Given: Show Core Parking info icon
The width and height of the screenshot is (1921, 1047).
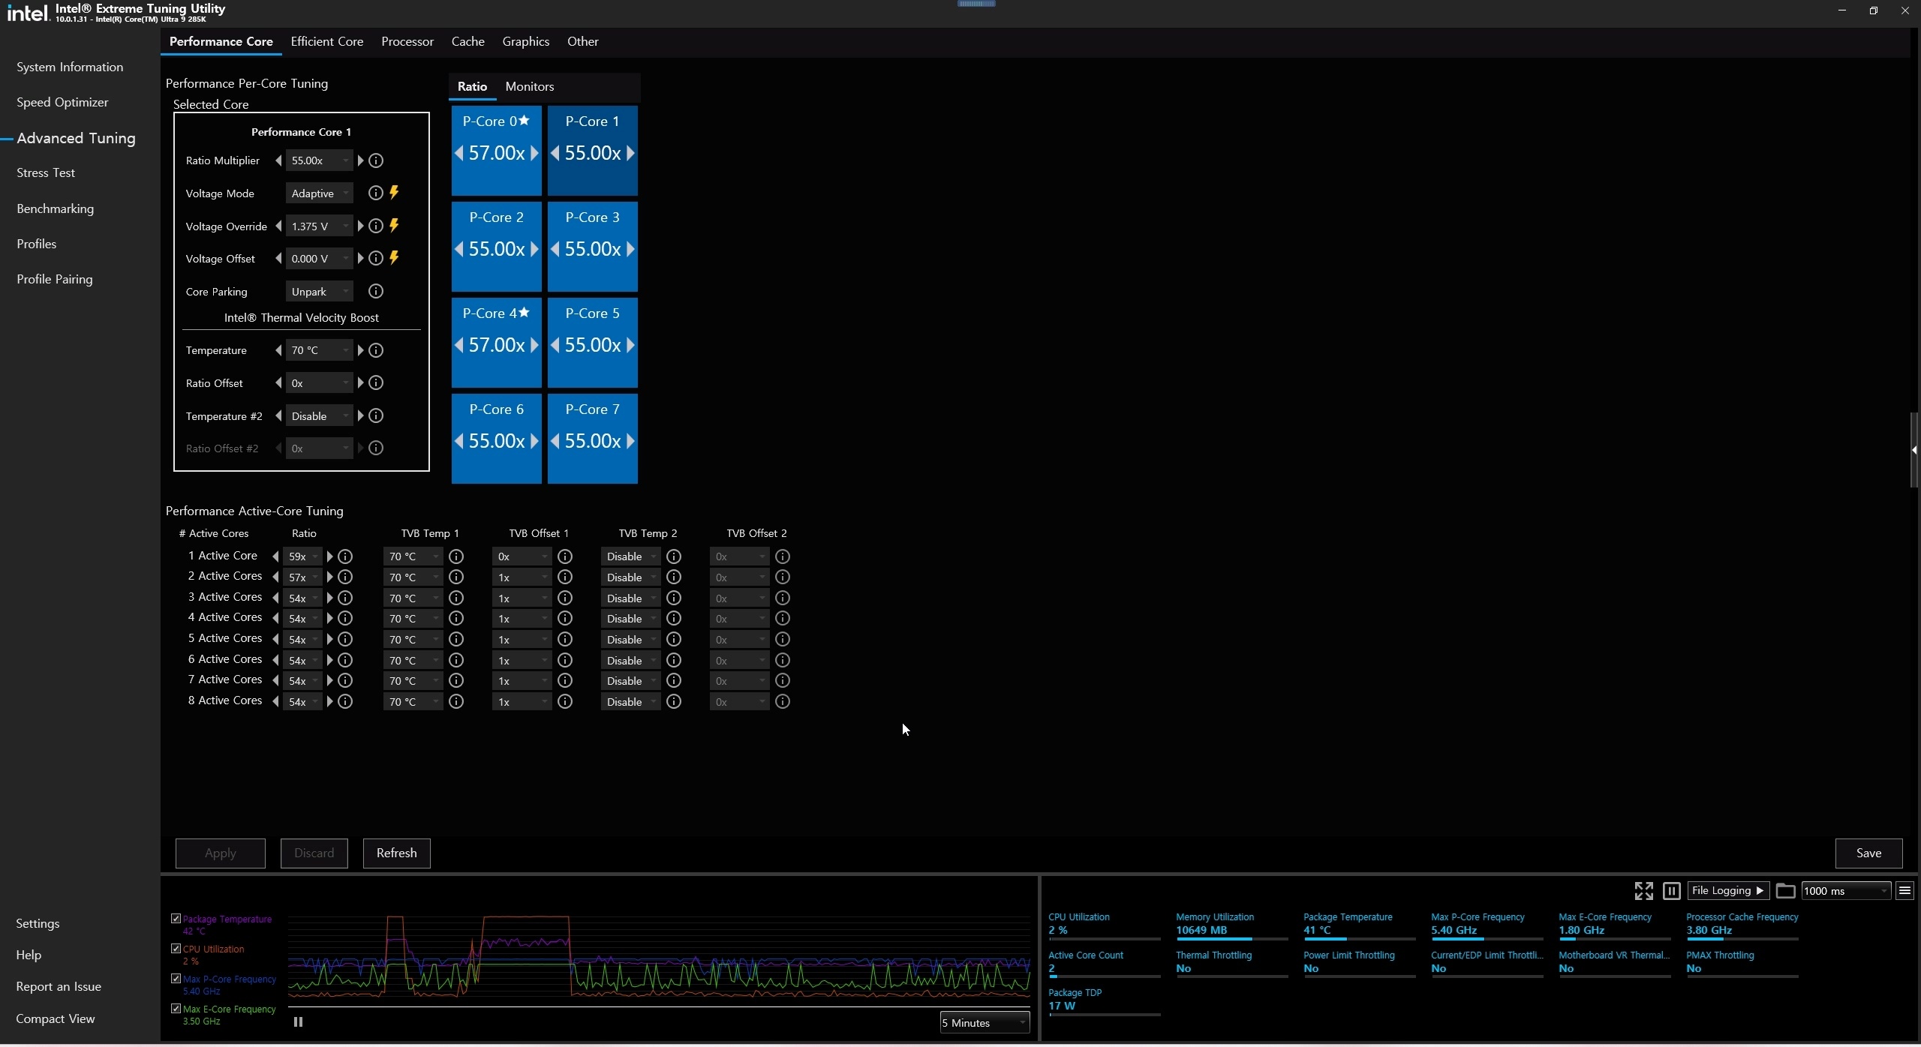Looking at the screenshot, I should click(x=376, y=291).
